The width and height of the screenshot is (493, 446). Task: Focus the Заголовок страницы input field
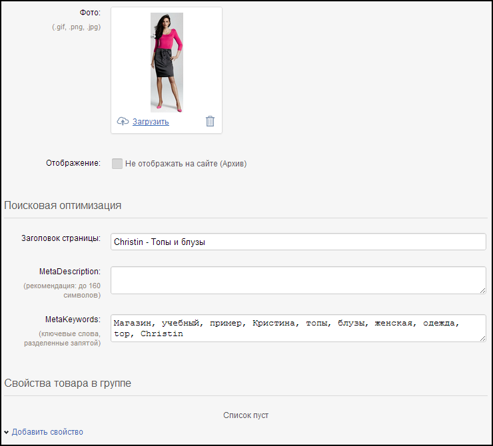click(298, 242)
